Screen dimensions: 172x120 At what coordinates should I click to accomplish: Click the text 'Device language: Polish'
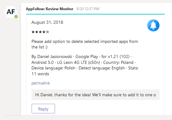[53, 68]
